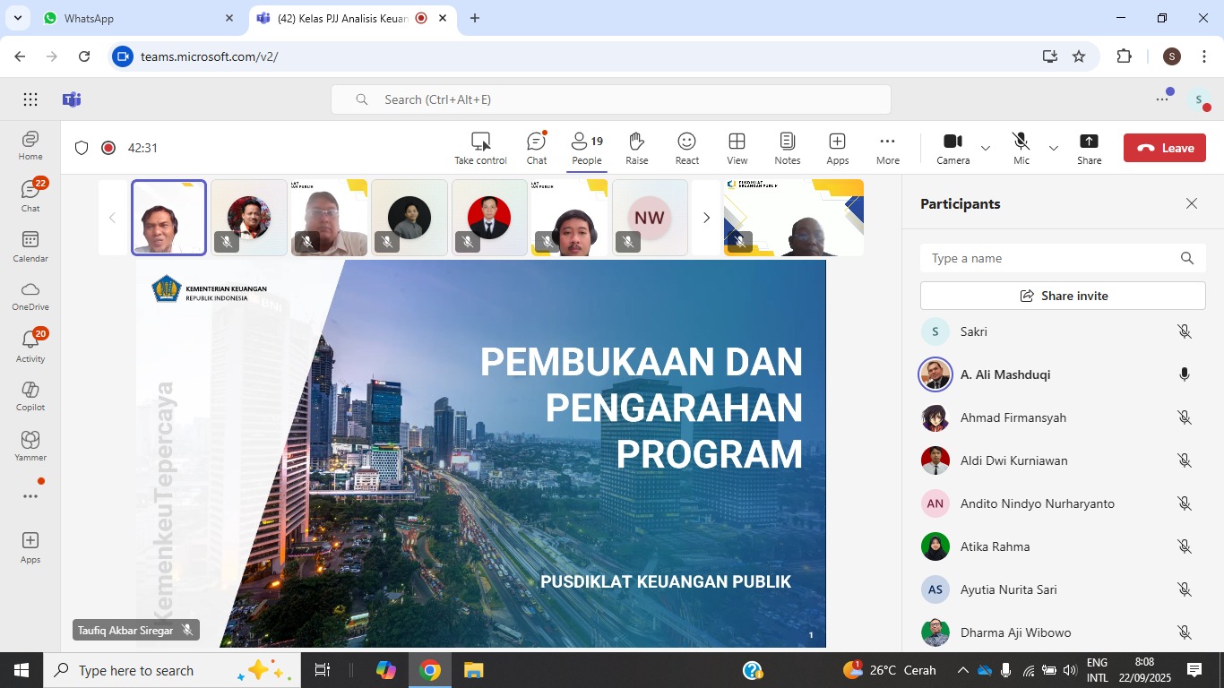Open Yammer in Teams sidebar

pos(30,447)
